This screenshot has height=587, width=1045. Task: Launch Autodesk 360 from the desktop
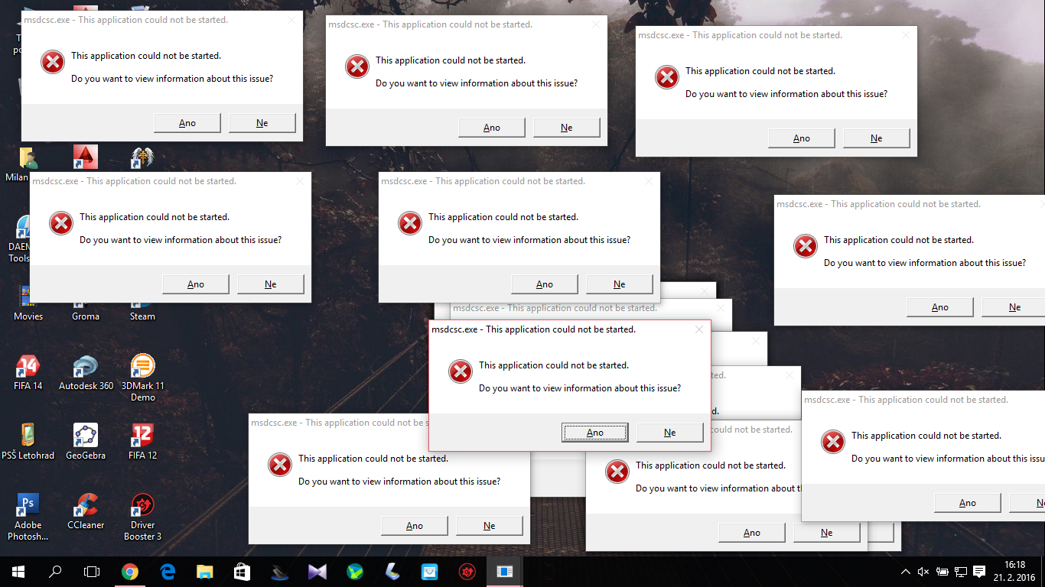pos(86,368)
